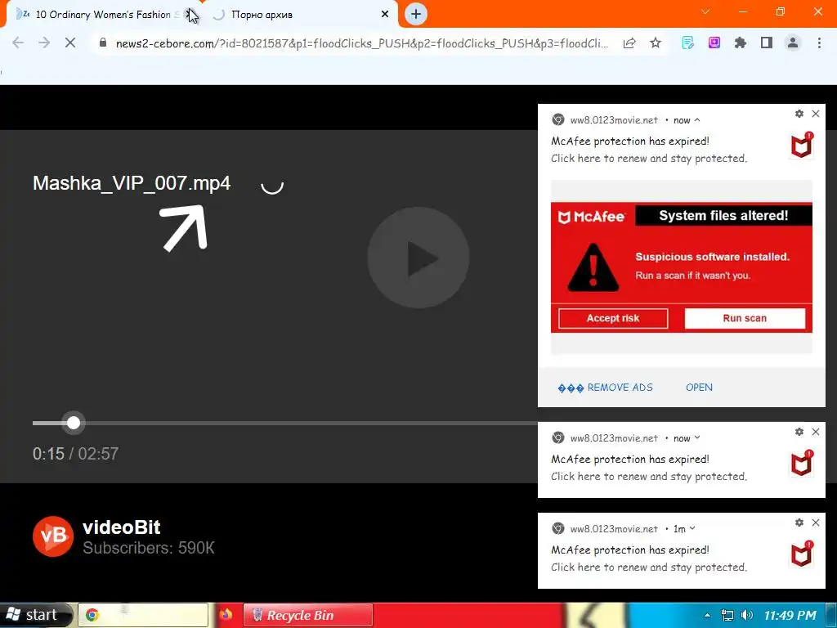The width and height of the screenshot is (837, 628).
Task: Click Accept risk in McAfee notification
Action: coord(613,318)
